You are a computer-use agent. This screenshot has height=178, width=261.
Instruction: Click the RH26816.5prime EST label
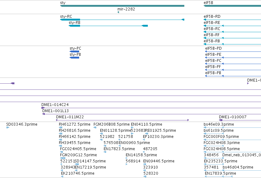coord(75,131)
